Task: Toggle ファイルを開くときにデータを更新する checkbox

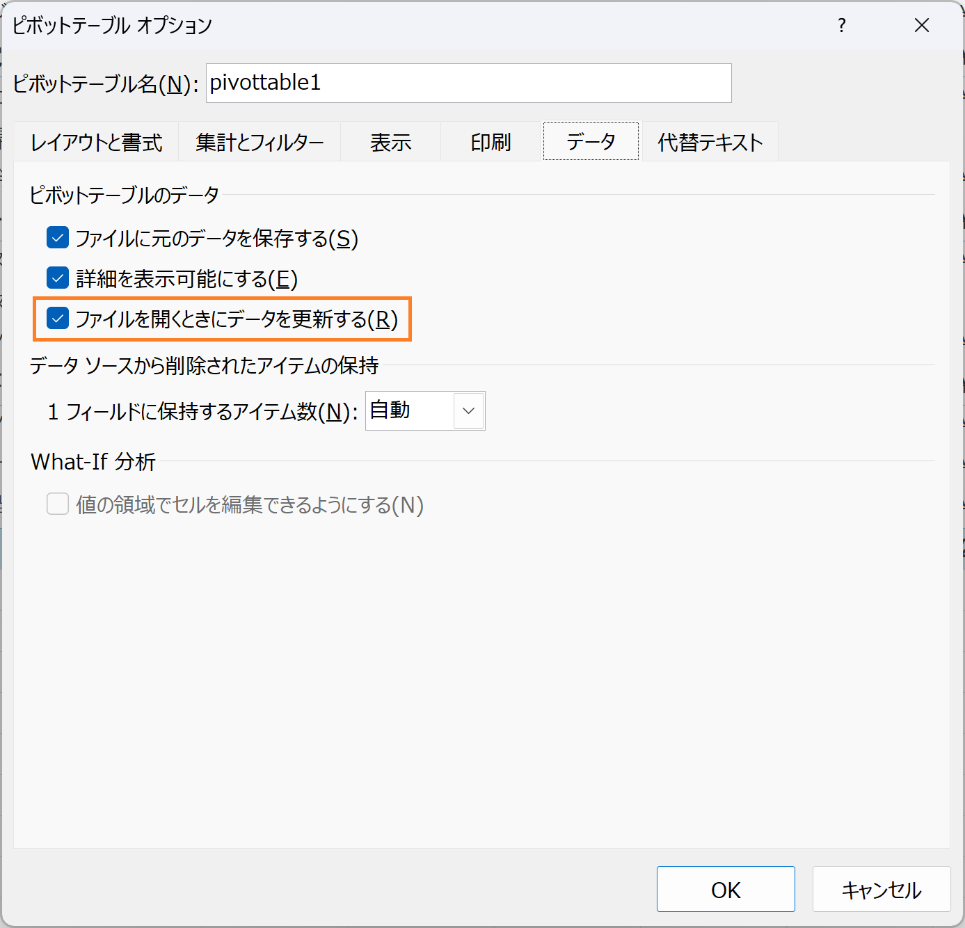Action: (58, 319)
